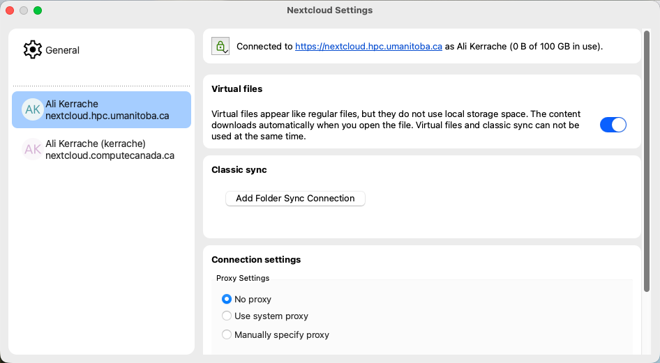Click the Nextcloud Settings title bar text
The image size is (660, 363).
330,10
